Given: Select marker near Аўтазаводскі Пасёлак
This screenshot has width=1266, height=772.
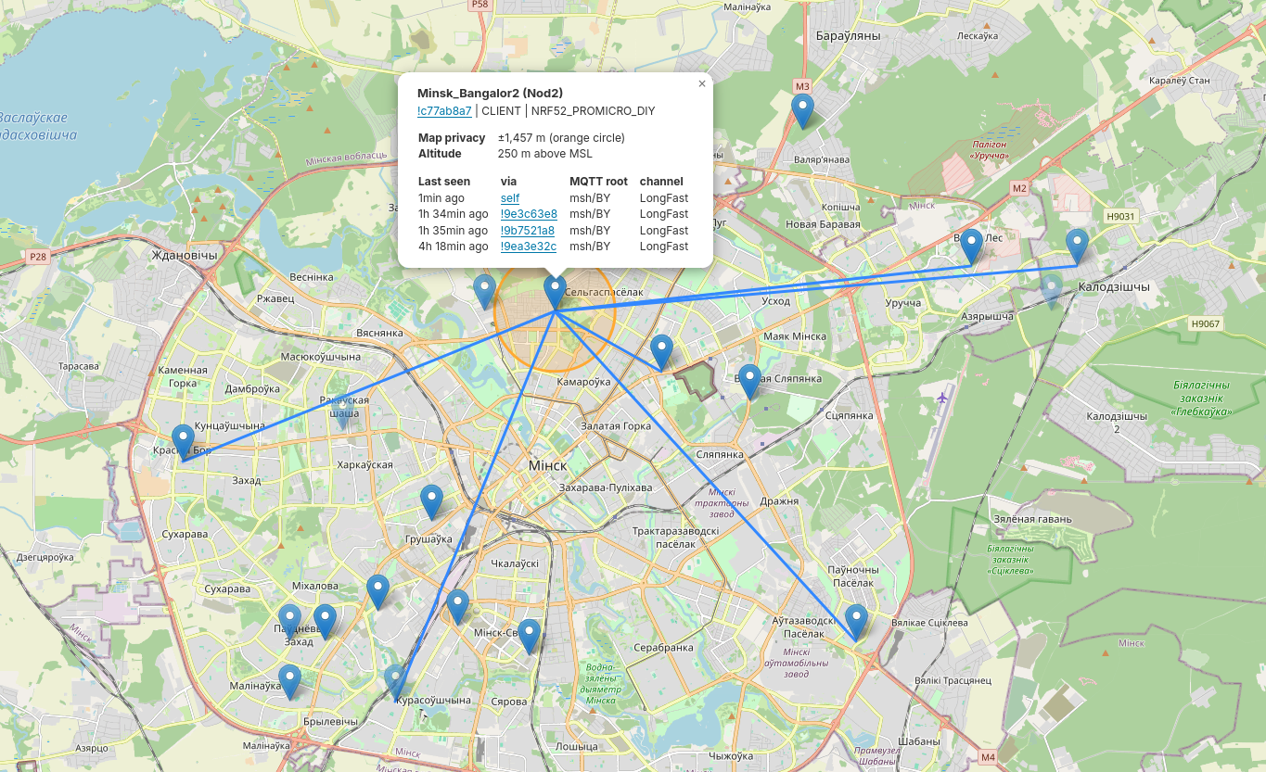Looking at the screenshot, I should (856, 622).
